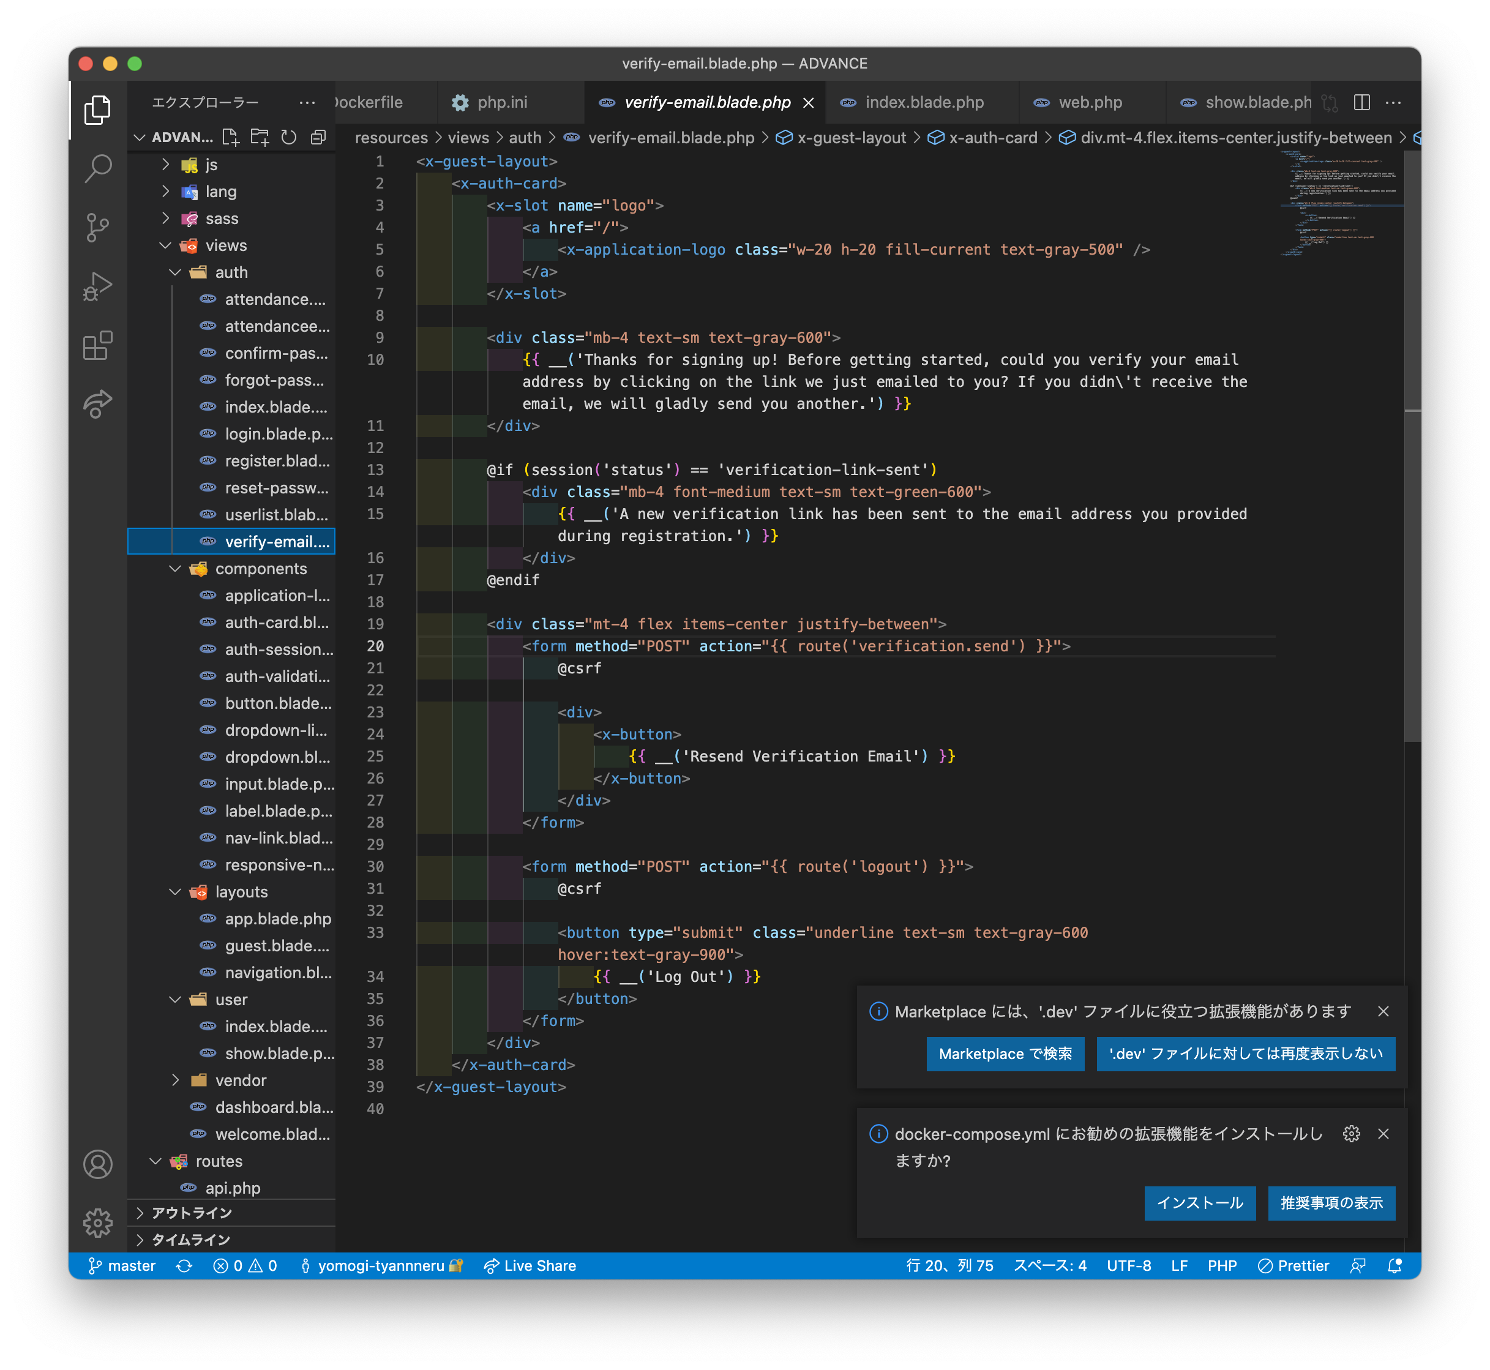Click the New File icon in explorer
This screenshot has height=1370, width=1490.
tap(231, 137)
